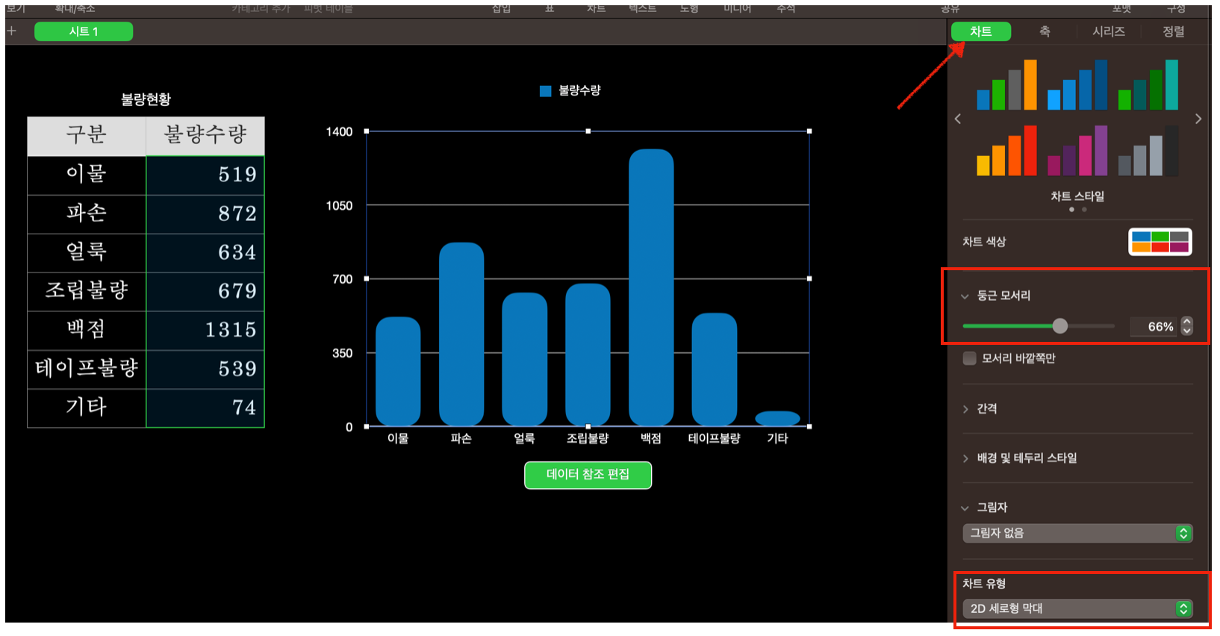The height and width of the screenshot is (636, 1220).
Task: Collapse the 그림자 section
Action: click(x=965, y=508)
